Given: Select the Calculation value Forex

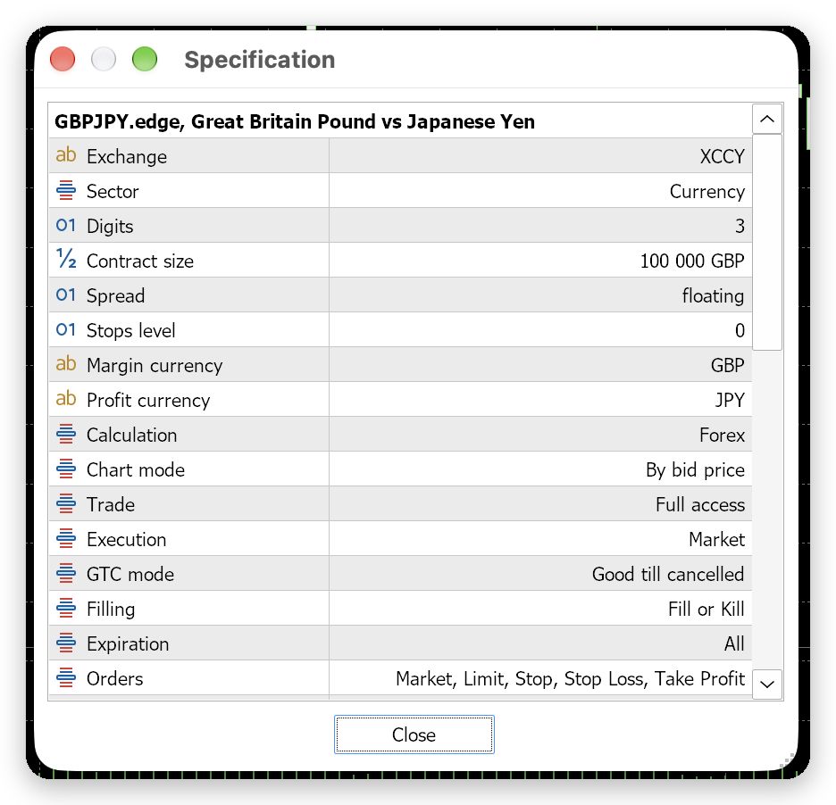Looking at the screenshot, I should coord(722,436).
